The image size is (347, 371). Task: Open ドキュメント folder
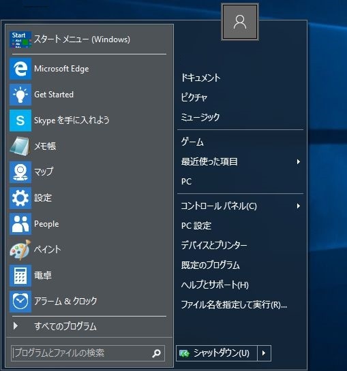[201, 78]
